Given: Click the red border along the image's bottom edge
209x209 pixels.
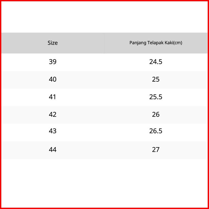Looking at the screenshot, I should (104, 208).
